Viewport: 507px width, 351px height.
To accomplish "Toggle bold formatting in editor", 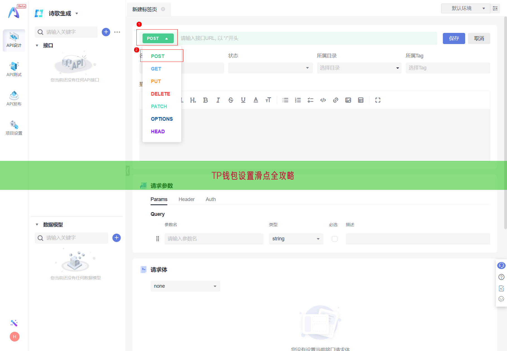I will pos(206,100).
